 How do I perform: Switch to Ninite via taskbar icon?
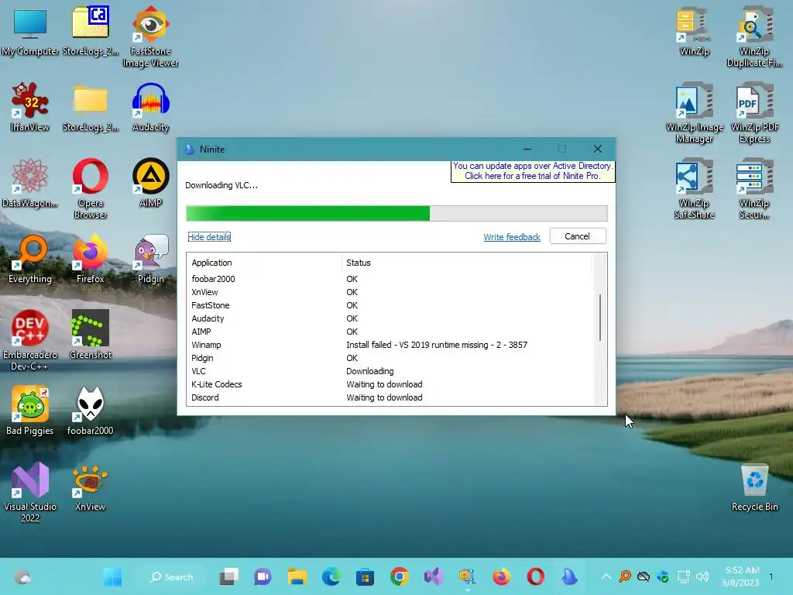point(570,576)
